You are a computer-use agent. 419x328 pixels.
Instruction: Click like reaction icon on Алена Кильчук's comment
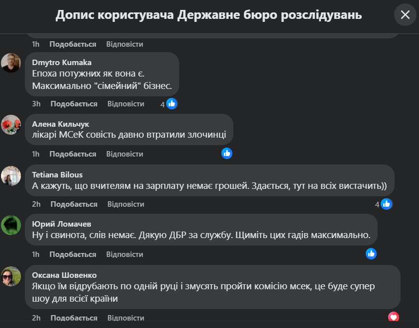tap(227, 154)
